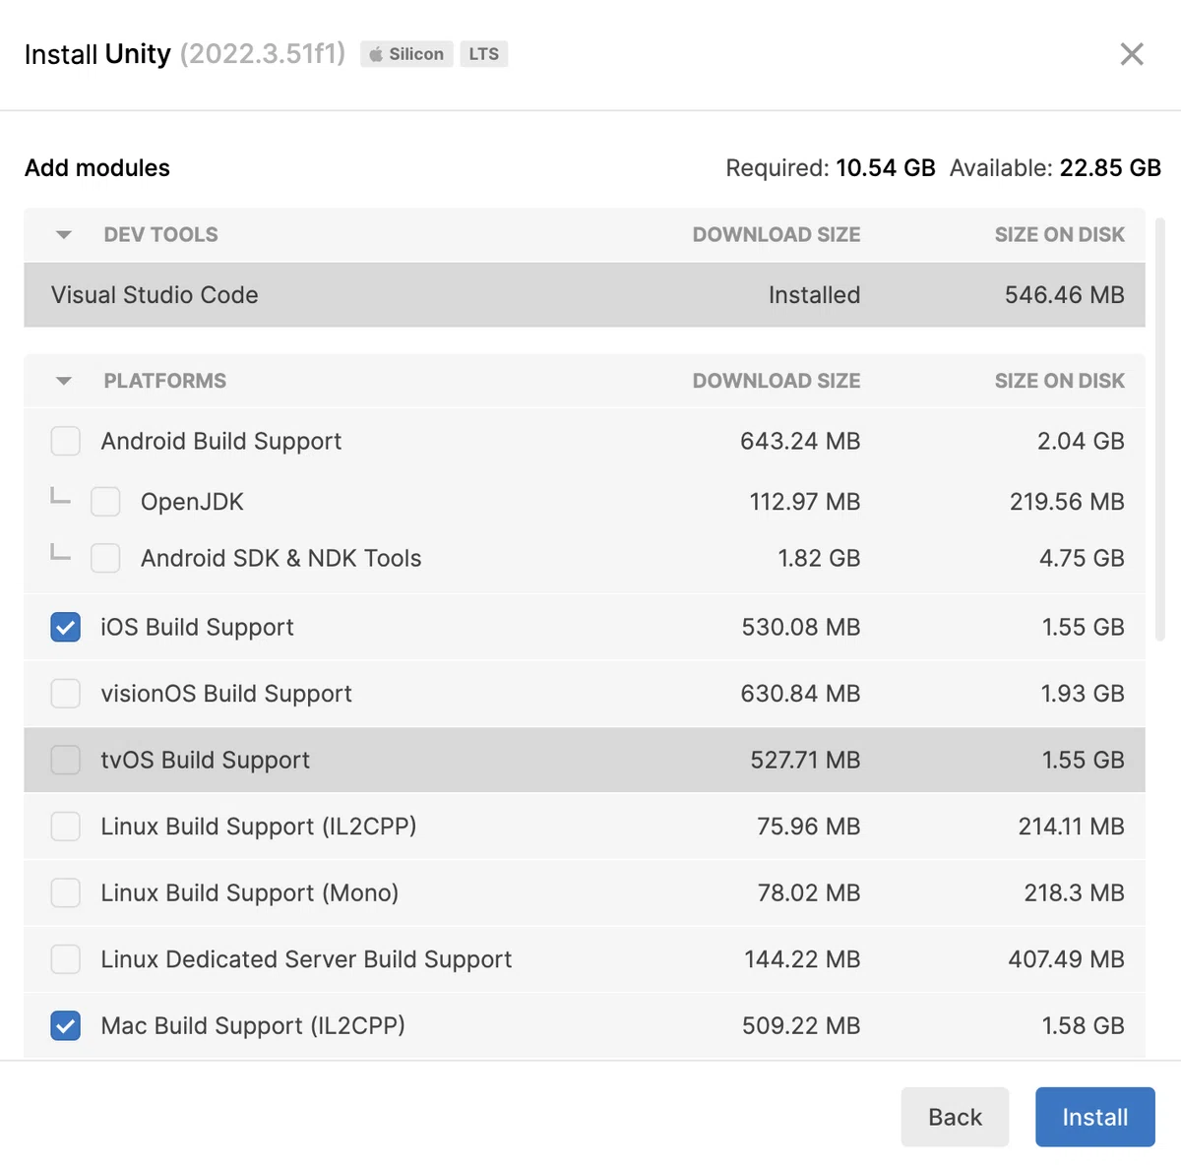Uncheck iOS Build Support
This screenshot has width=1181, height=1166.
tap(66, 627)
